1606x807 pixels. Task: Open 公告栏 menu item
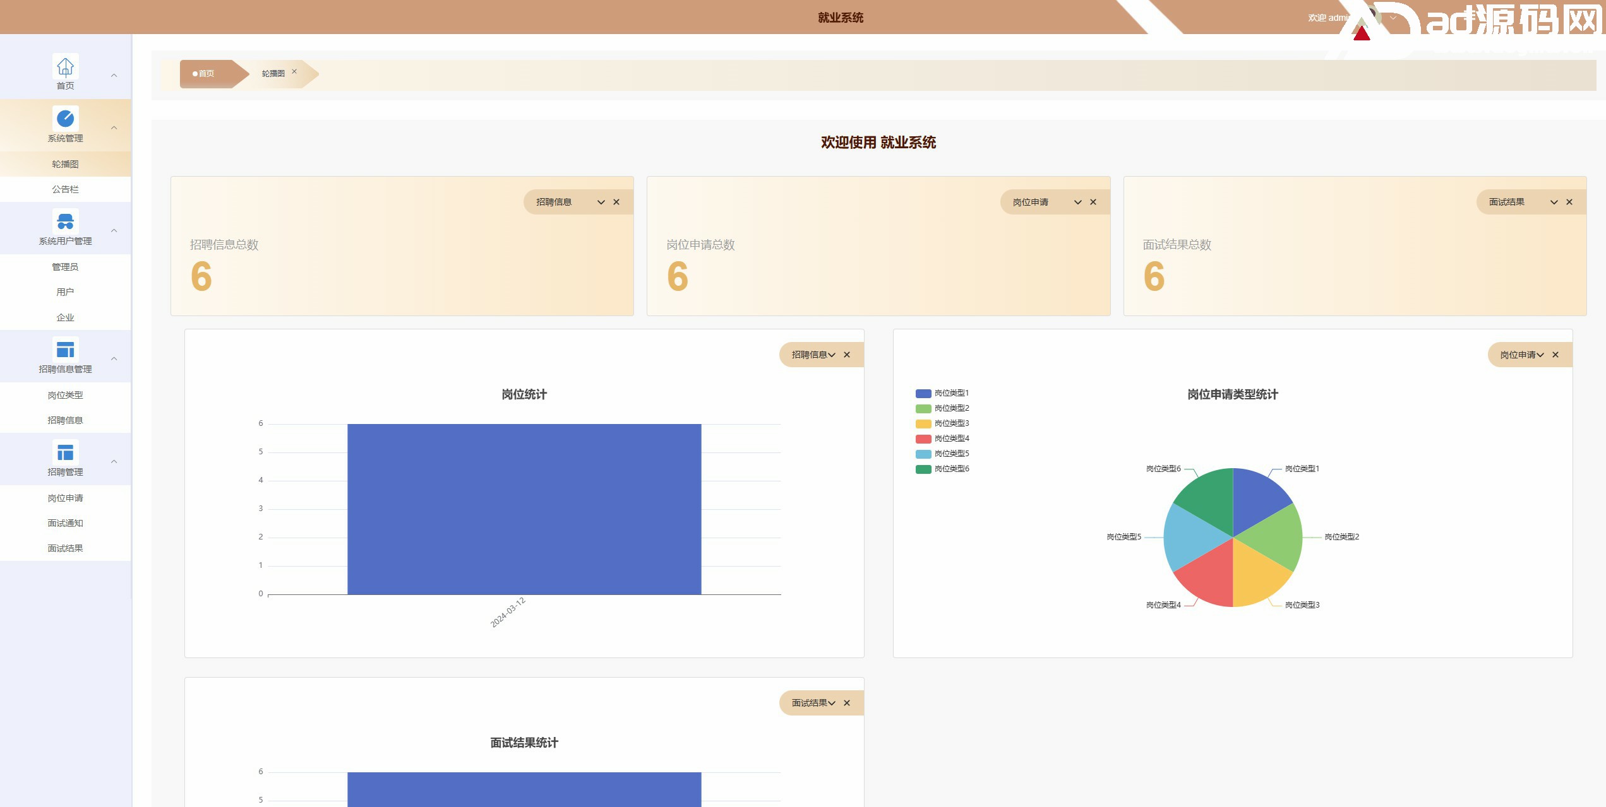pos(65,189)
